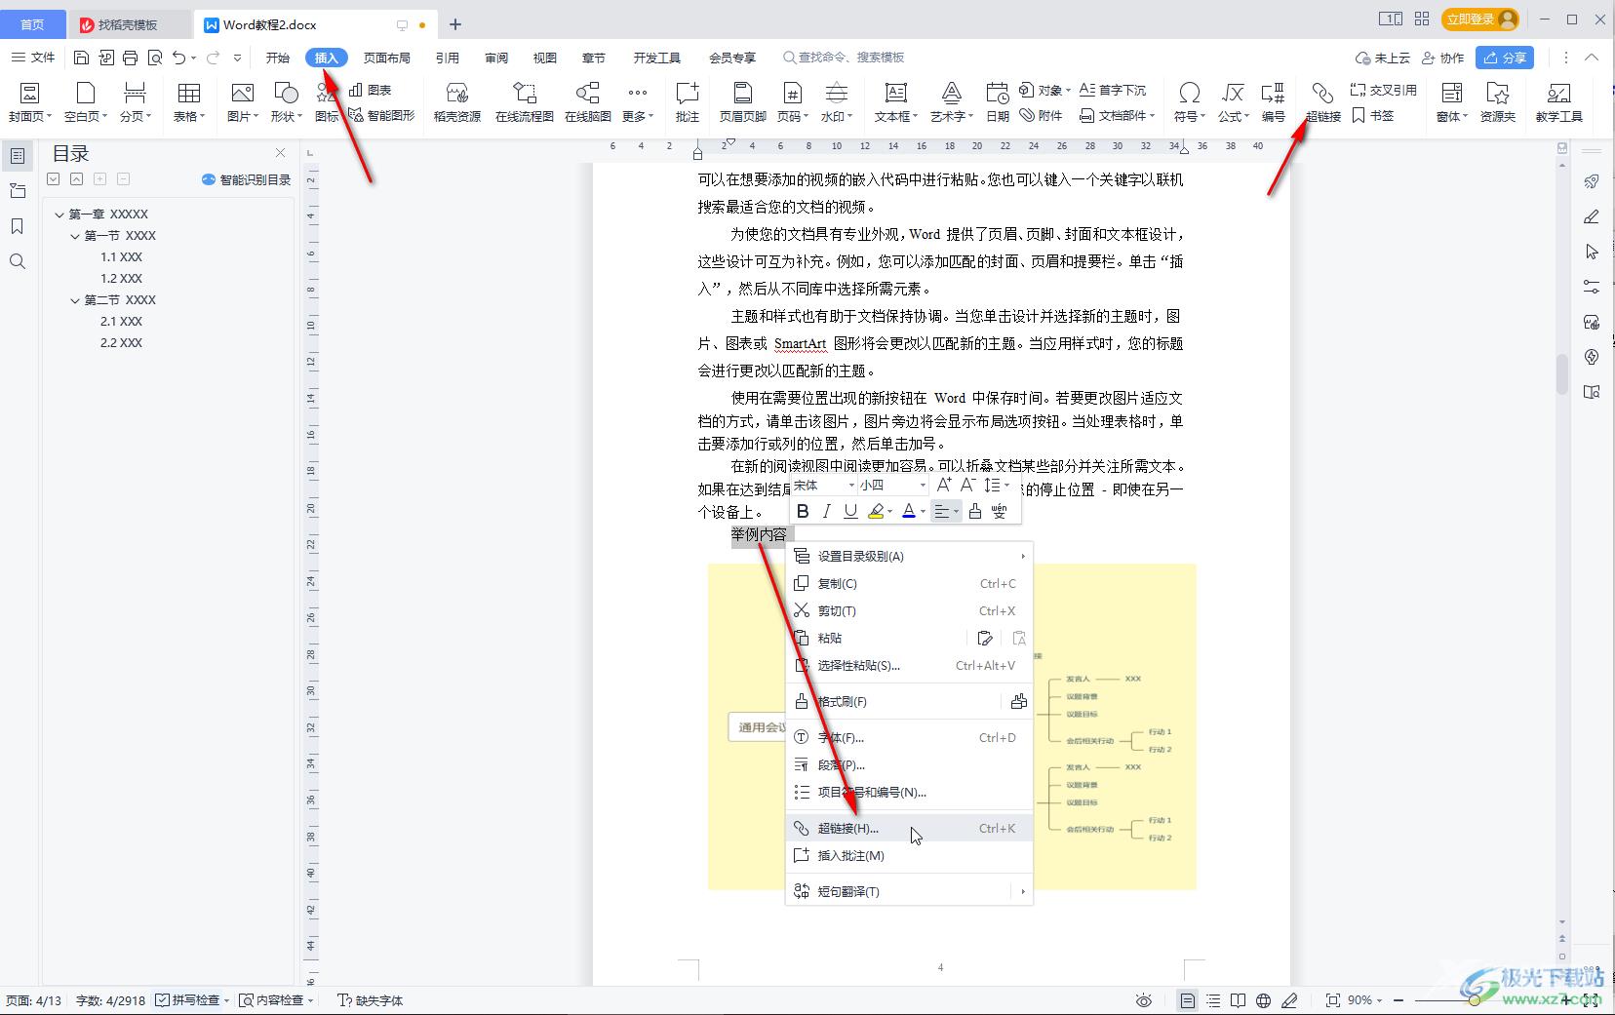Switch to the 页面布局 ribbon tab

(x=387, y=58)
